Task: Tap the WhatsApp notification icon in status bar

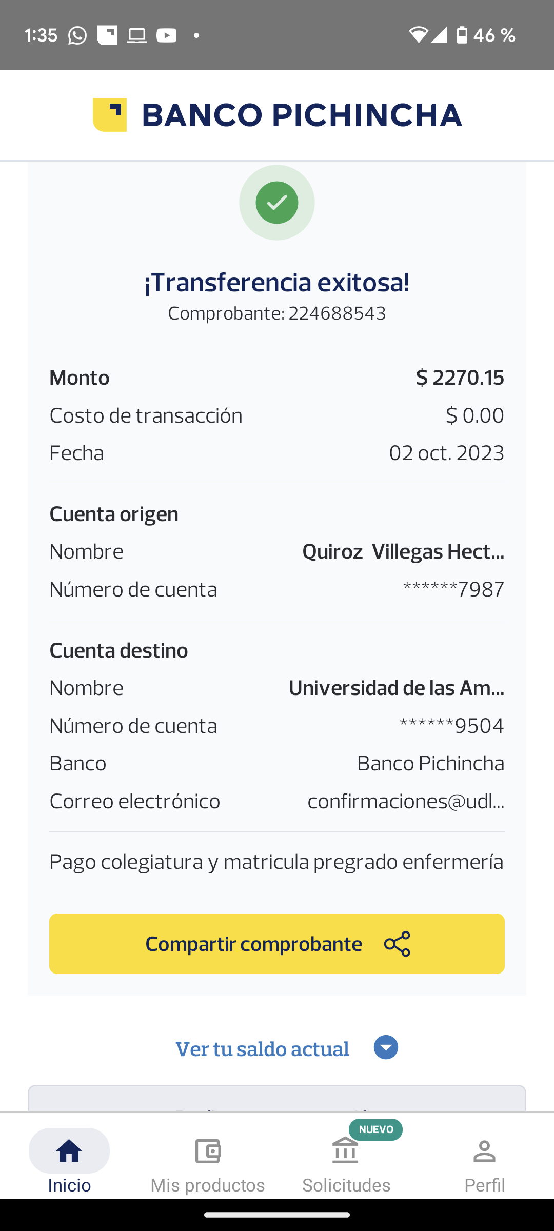Action: (x=77, y=35)
